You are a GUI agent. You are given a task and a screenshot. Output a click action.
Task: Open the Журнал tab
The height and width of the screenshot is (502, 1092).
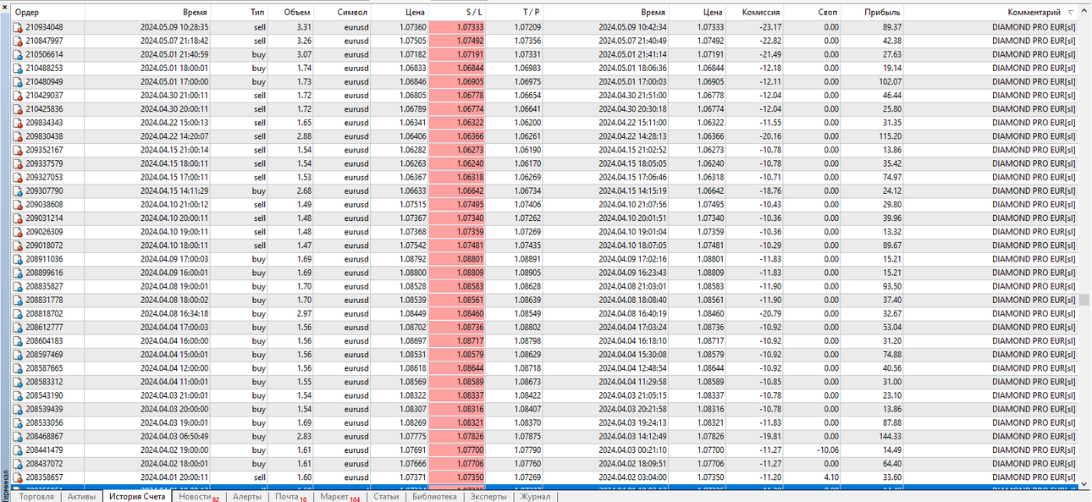(534, 496)
